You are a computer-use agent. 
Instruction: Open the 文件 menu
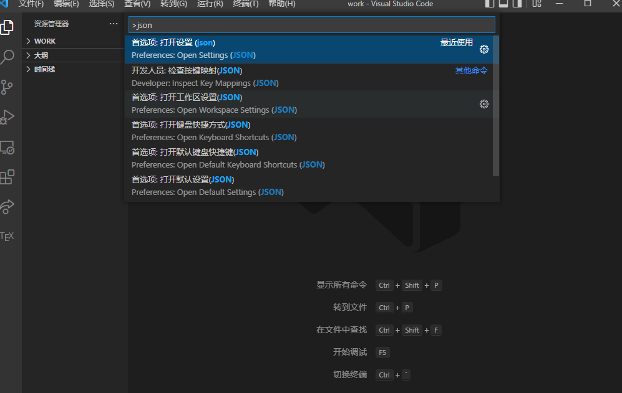pyautogui.click(x=31, y=4)
